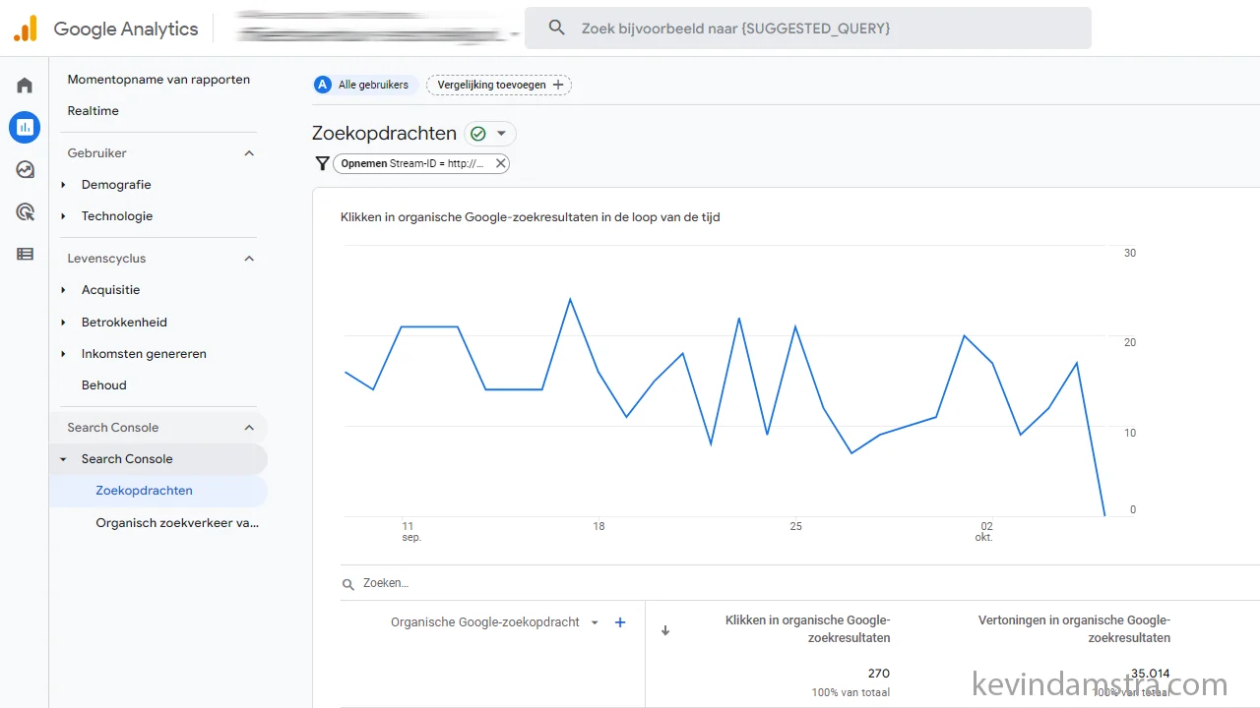Image resolution: width=1260 pixels, height=708 pixels.
Task: Click the chart title about Klikken over time
Action: point(530,217)
